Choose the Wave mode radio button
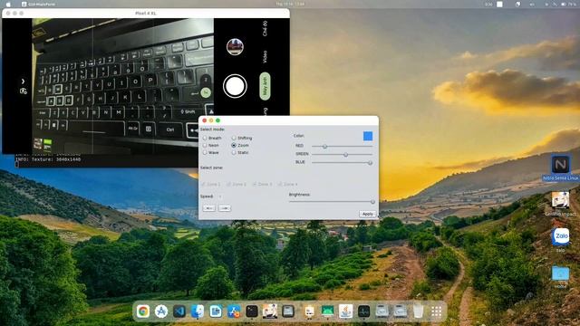 205,152
